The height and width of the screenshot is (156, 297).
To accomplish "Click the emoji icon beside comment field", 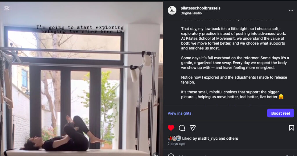I will 171,155.
